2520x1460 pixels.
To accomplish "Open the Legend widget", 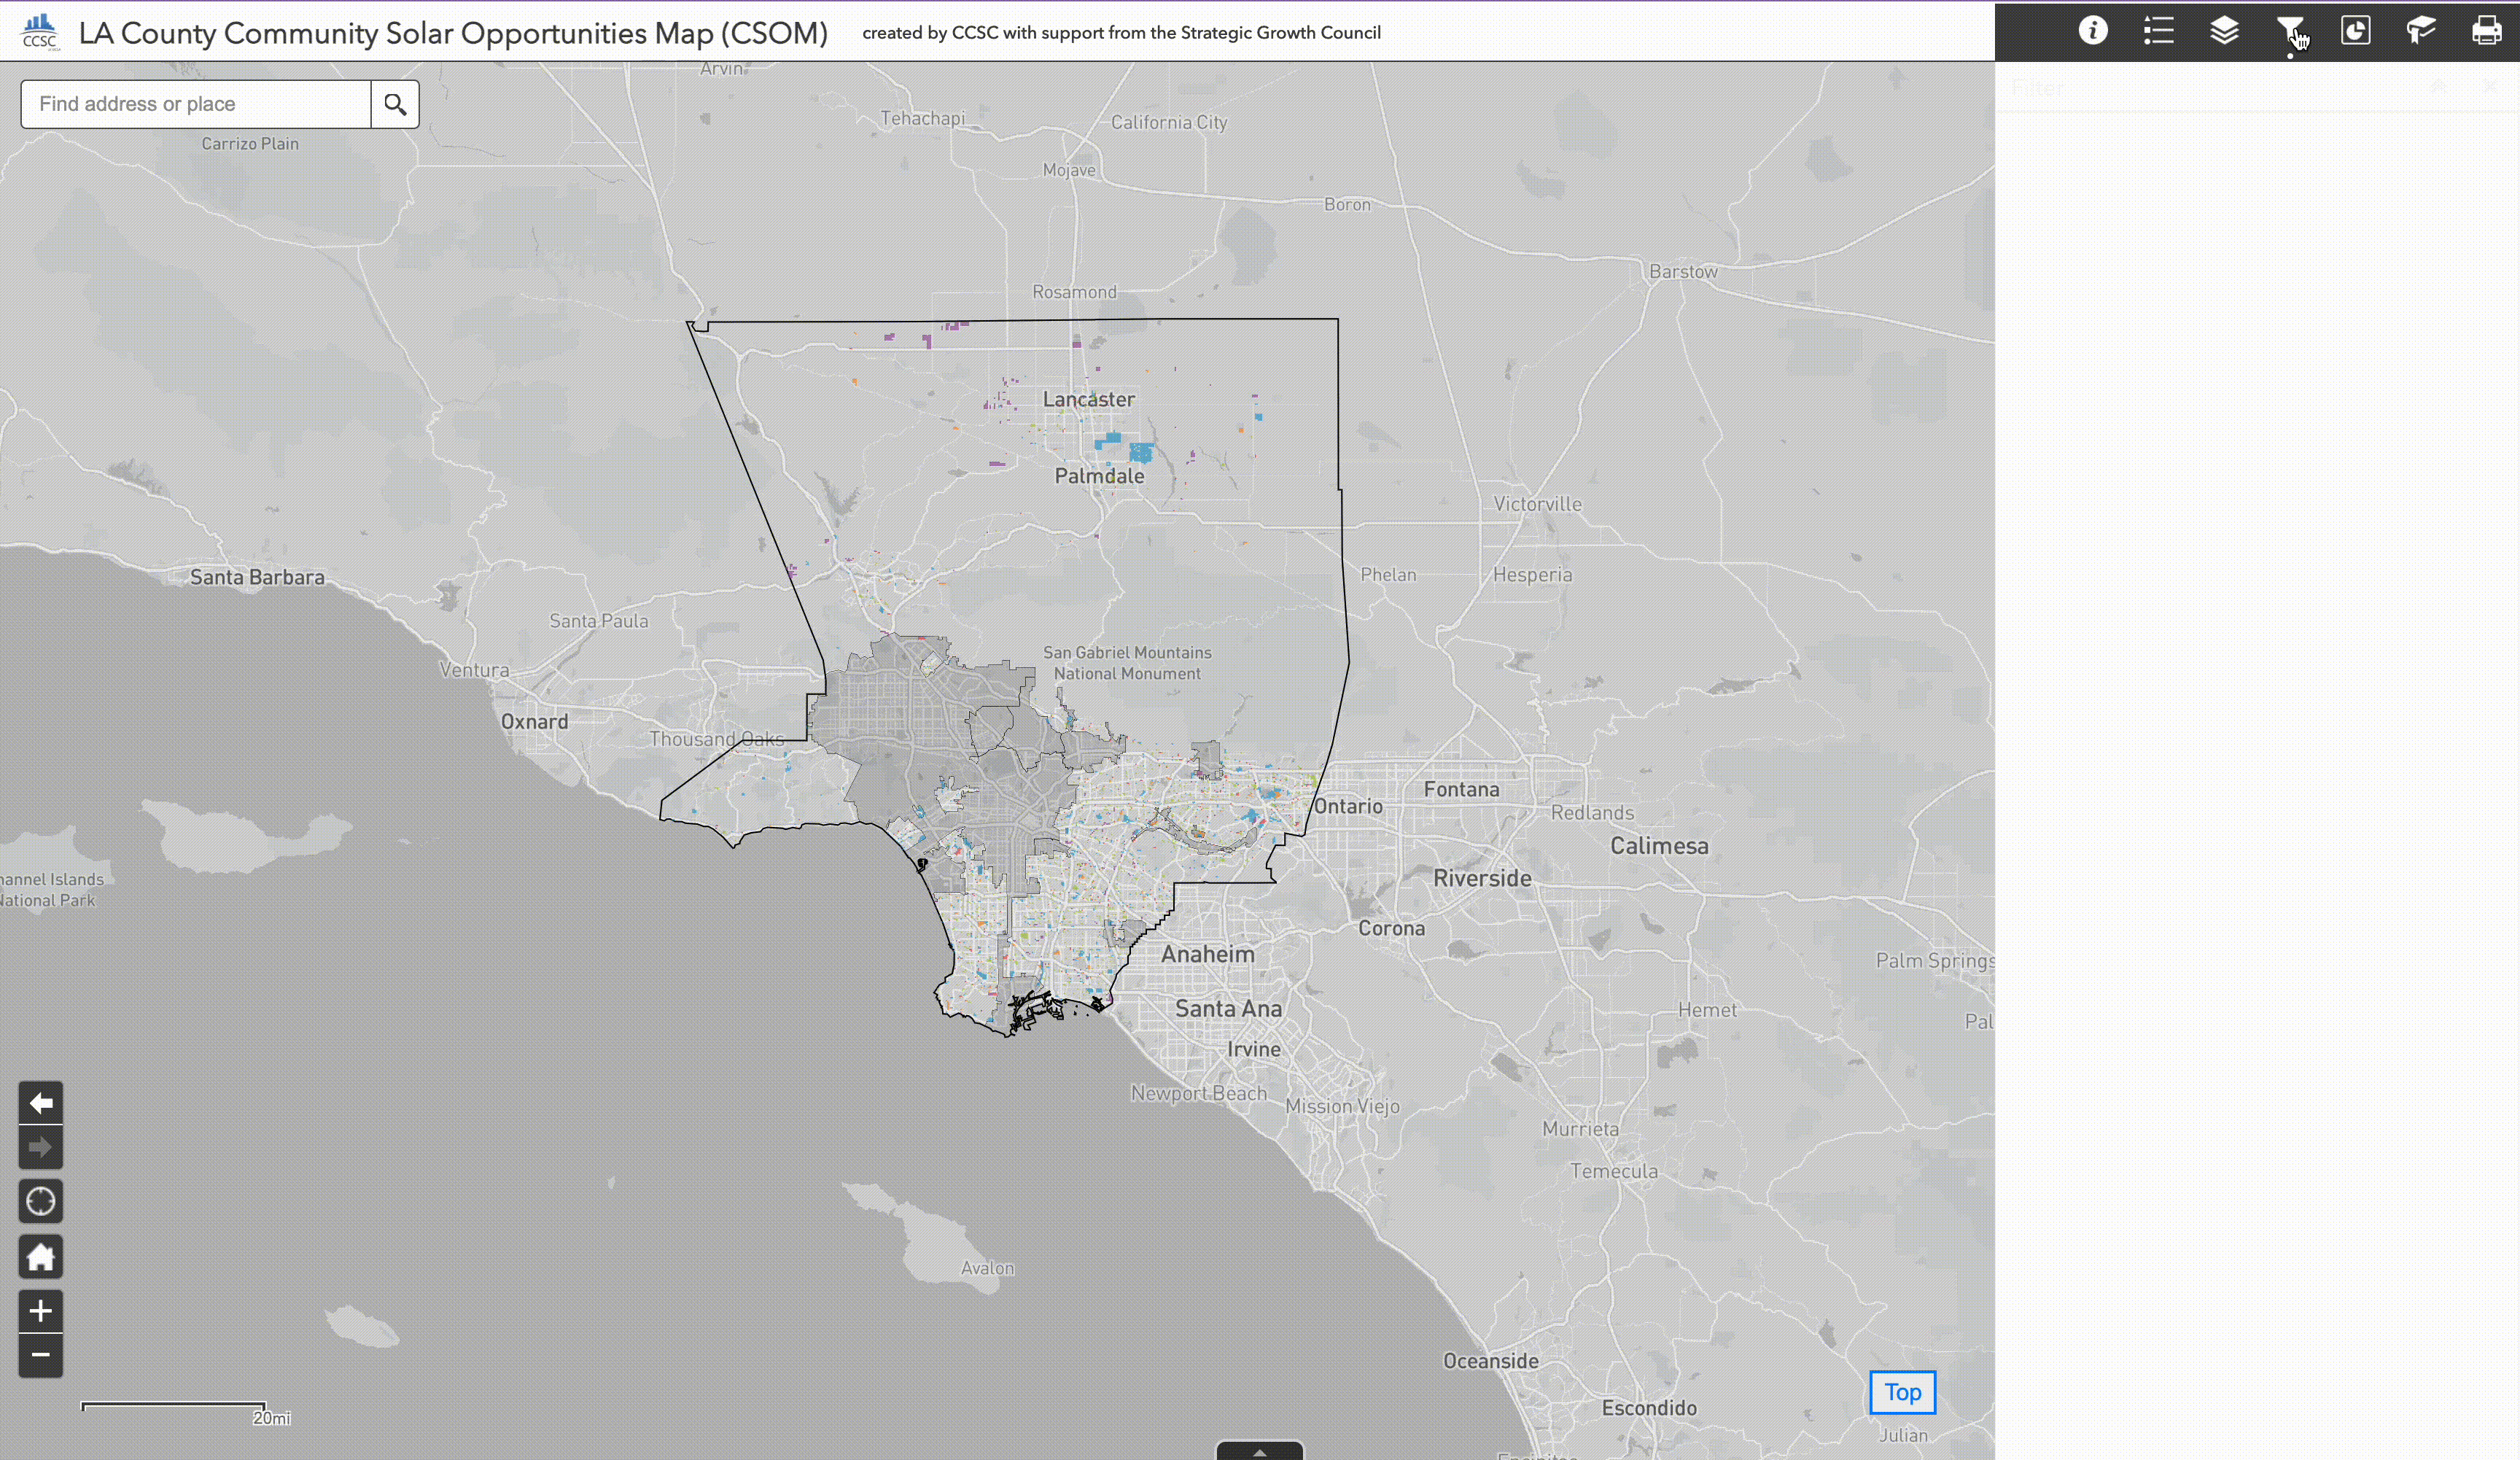I will click(2159, 31).
